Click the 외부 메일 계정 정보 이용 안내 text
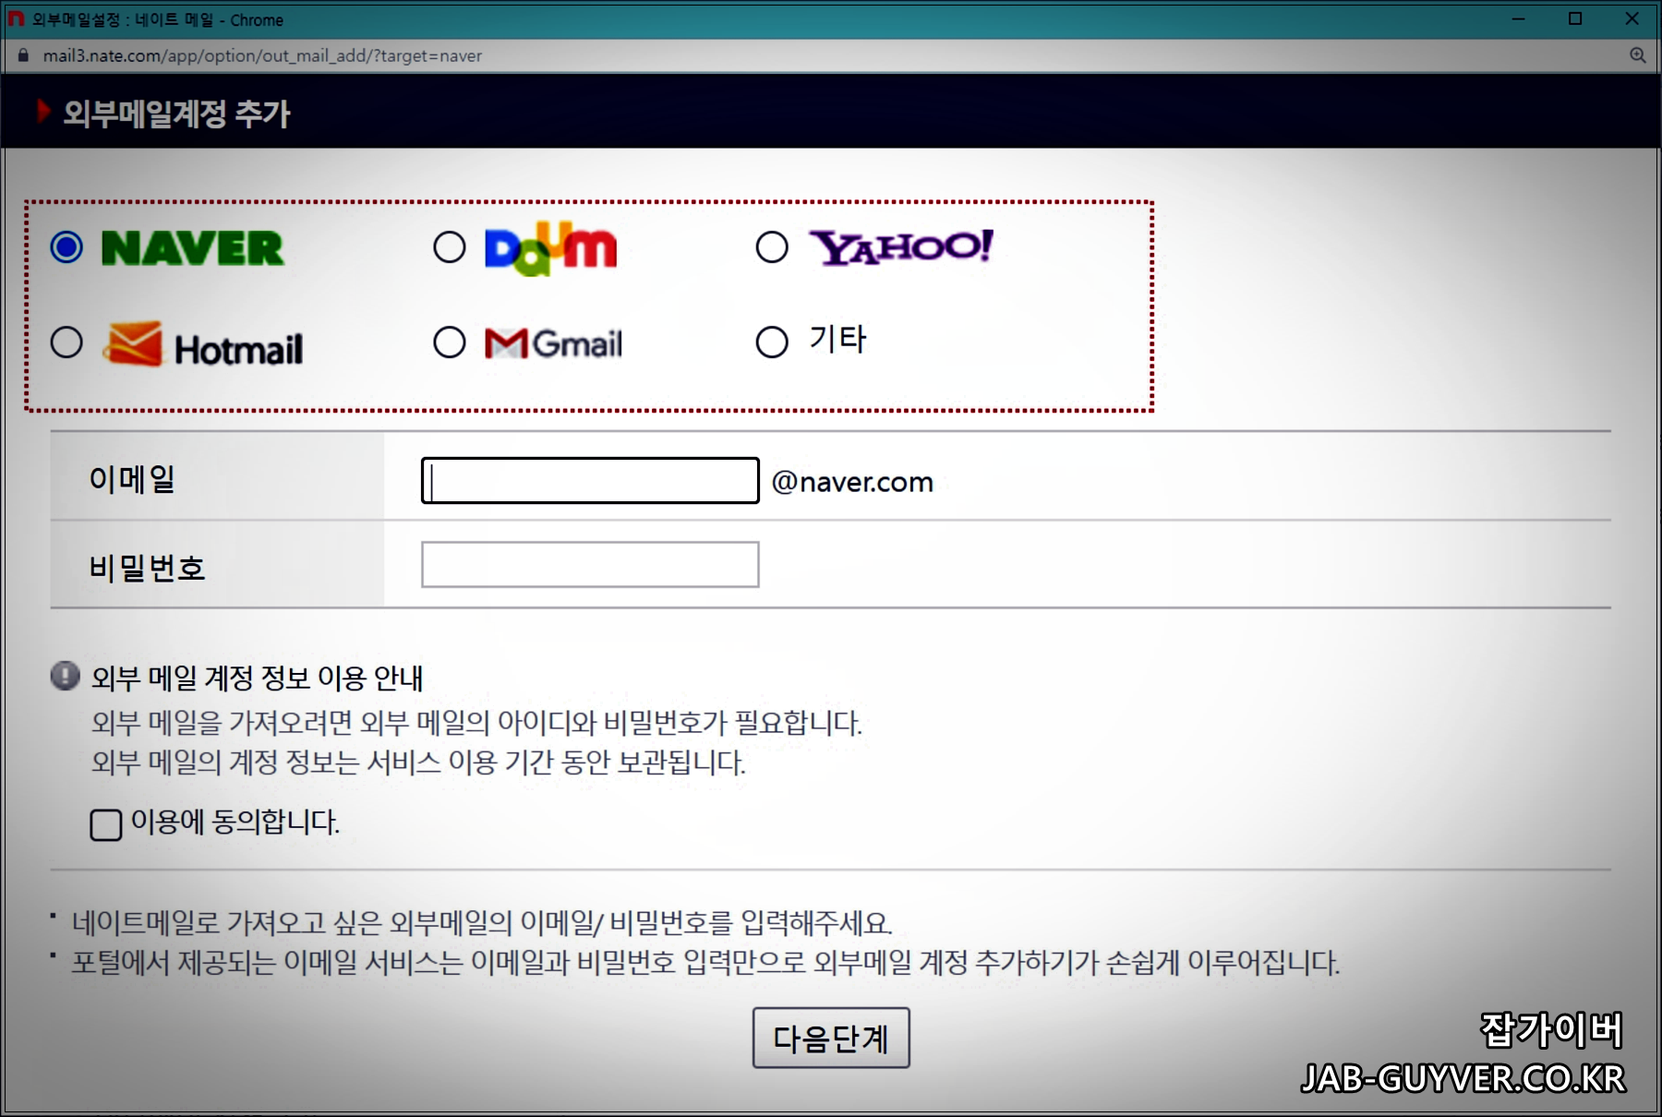 click(257, 679)
